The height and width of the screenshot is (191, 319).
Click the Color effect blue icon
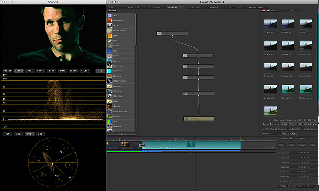pyautogui.click(x=109, y=51)
